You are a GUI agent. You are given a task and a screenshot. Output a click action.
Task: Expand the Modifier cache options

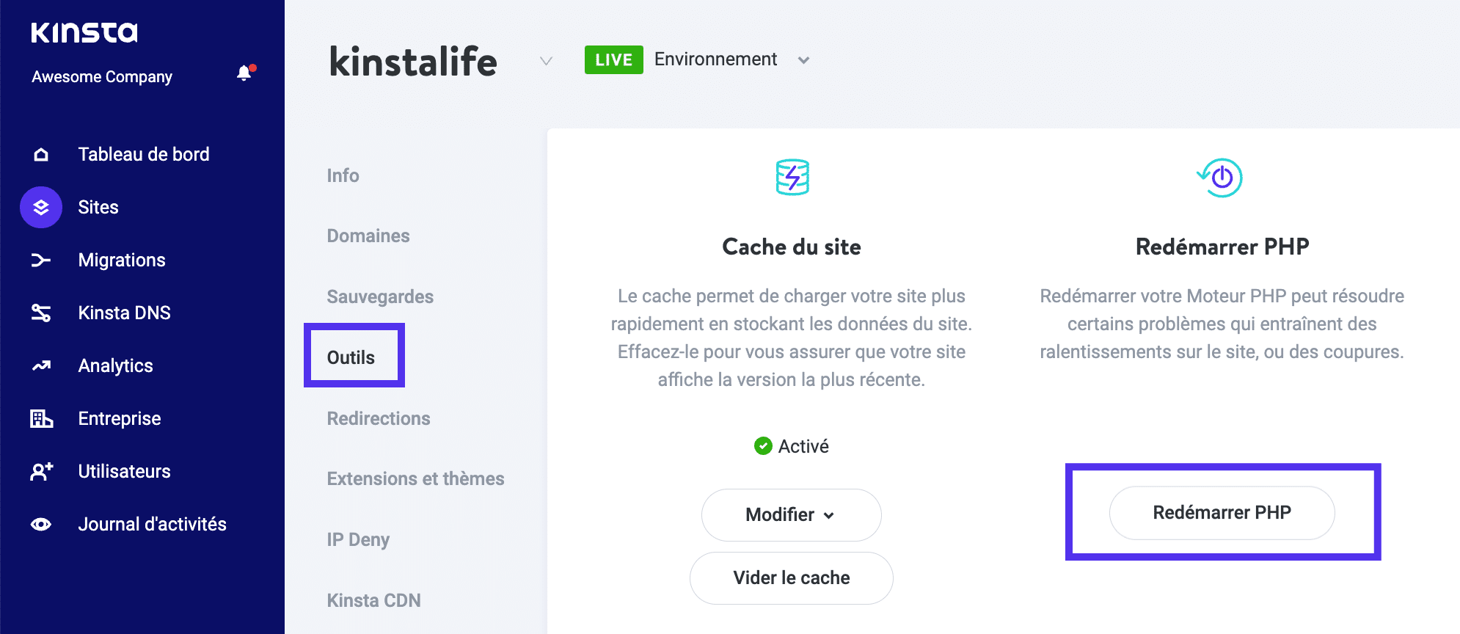click(790, 514)
